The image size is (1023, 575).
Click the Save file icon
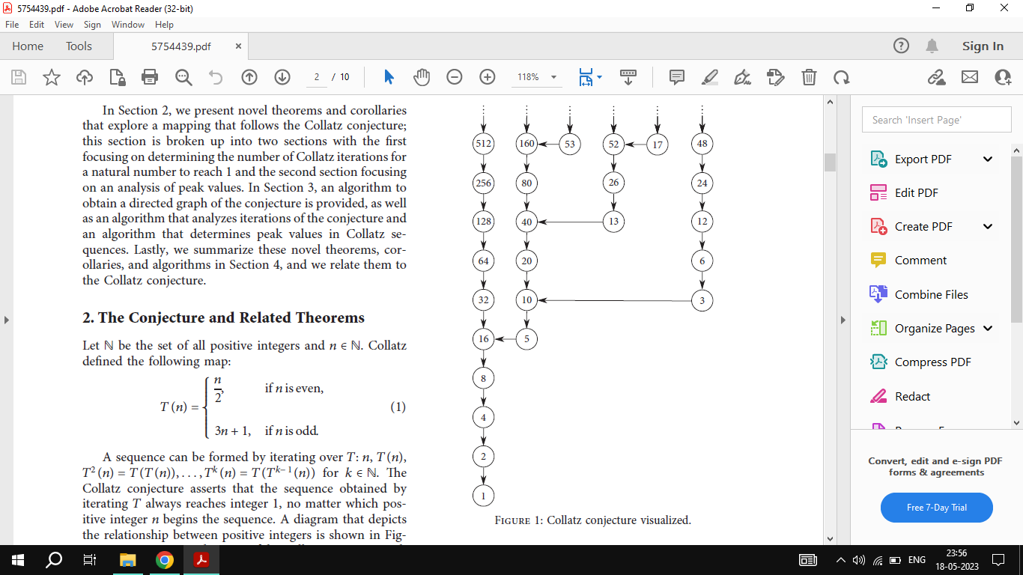(x=19, y=77)
